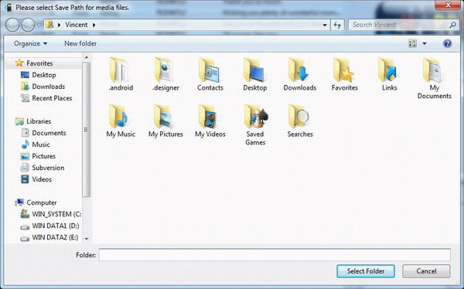Open address bar history dropdown
This screenshot has height=289, width=464.
click(x=325, y=25)
